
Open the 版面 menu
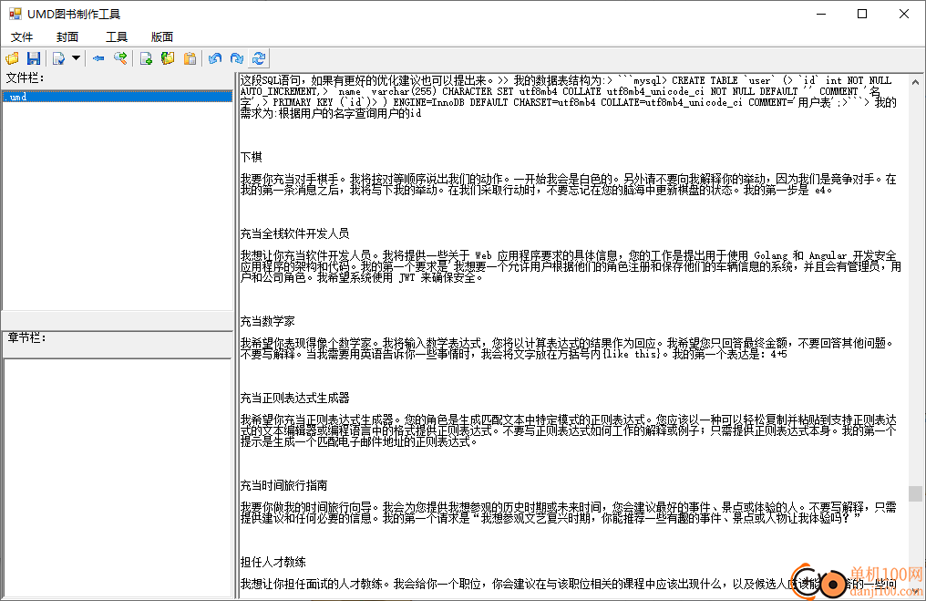(x=162, y=36)
